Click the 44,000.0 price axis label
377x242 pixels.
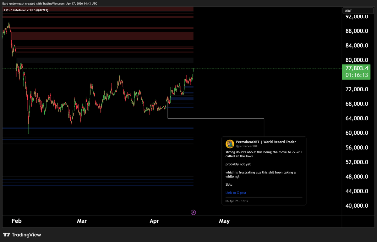pyautogui.click(x=357, y=191)
